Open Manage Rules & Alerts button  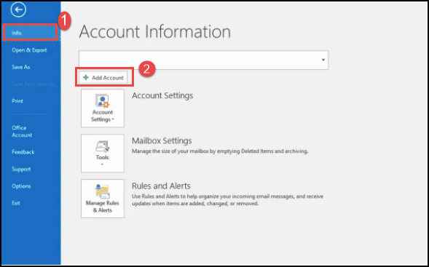(103, 199)
